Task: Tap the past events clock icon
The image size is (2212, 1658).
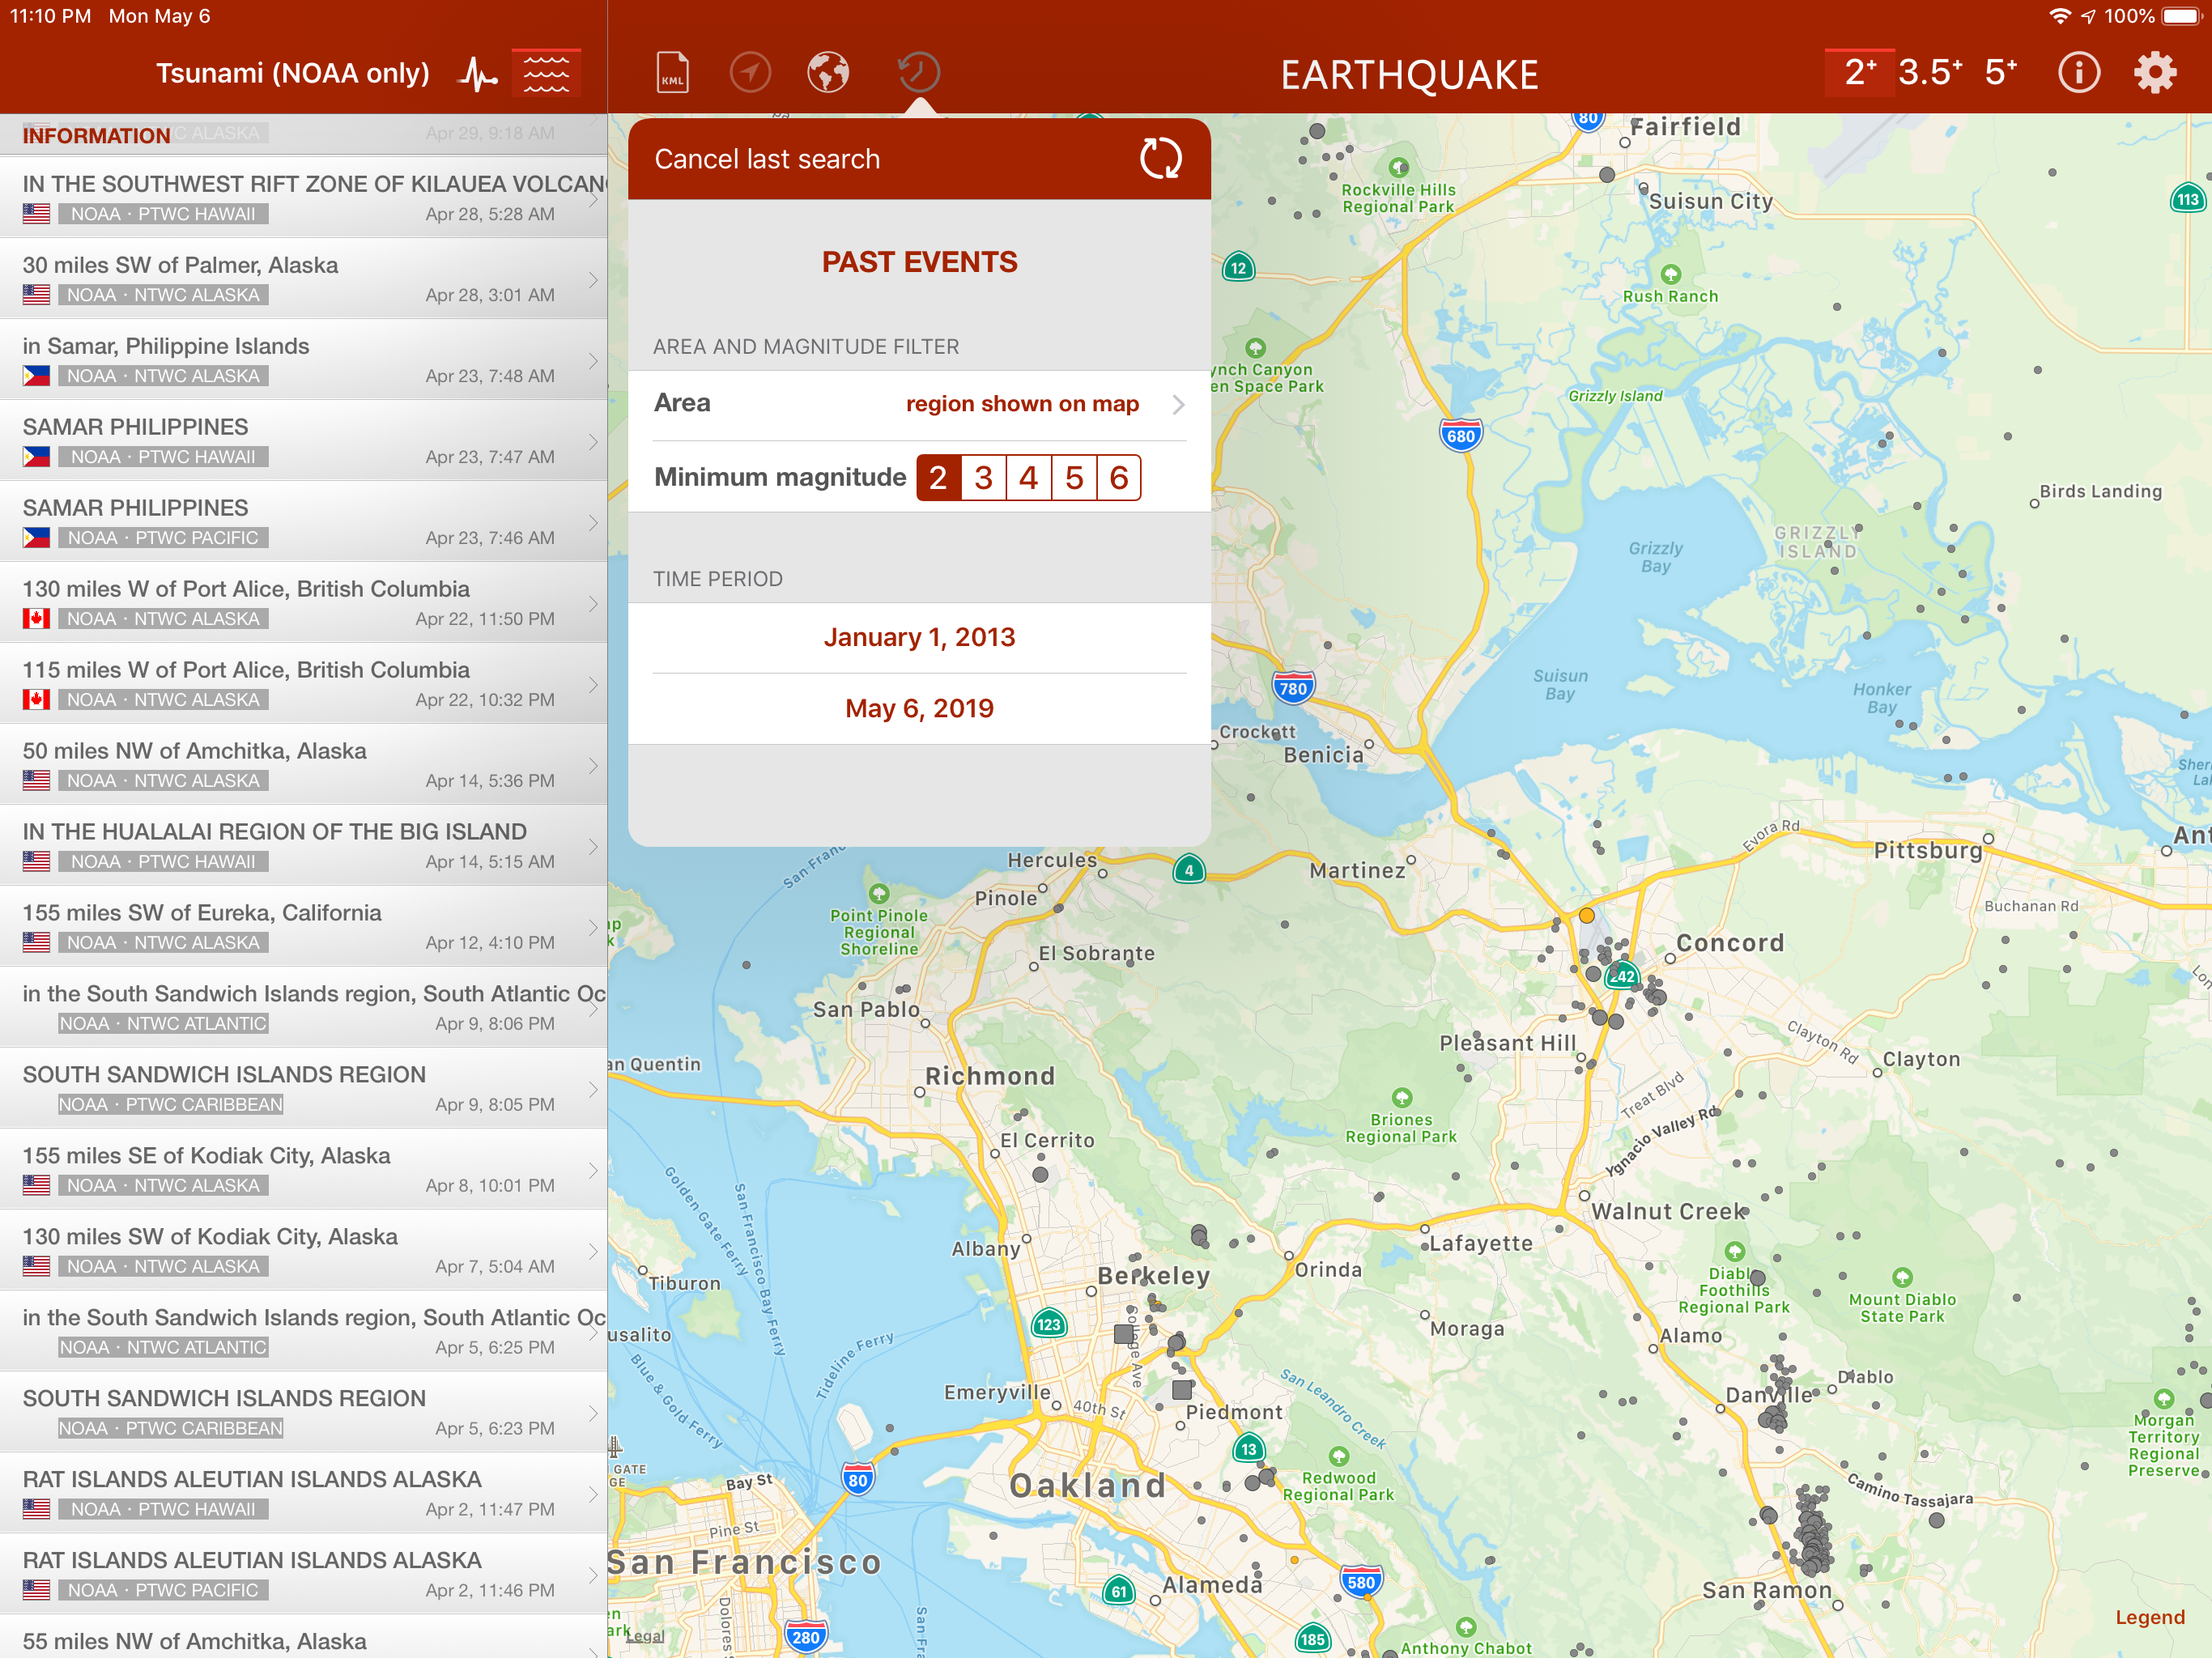Action: point(918,73)
